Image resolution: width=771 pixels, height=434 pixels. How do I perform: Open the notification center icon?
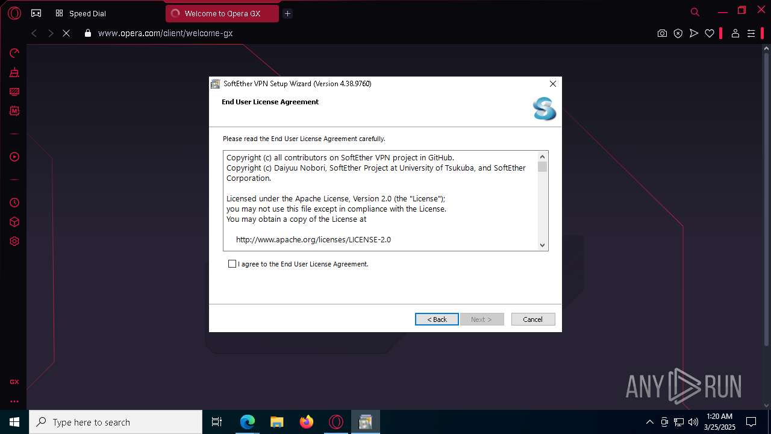pyautogui.click(x=751, y=422)
